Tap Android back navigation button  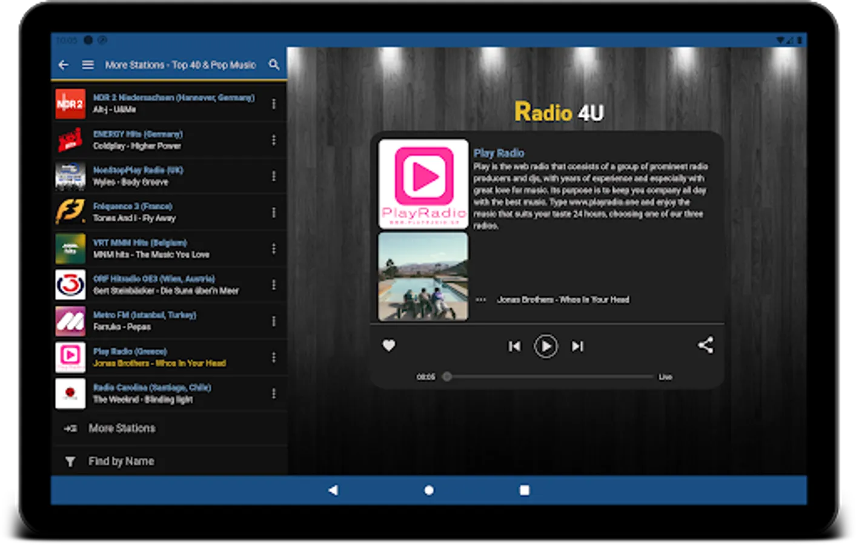click(x=333, y=490)
